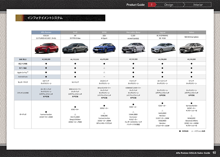Click Alfa Romeo's dot in the Android Auto row
Screen dimensions: 220x157
tap(46, 77)
